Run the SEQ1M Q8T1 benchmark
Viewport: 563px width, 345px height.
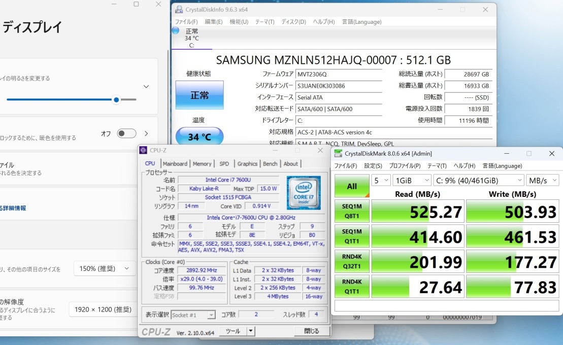click(x=352, y=211)
